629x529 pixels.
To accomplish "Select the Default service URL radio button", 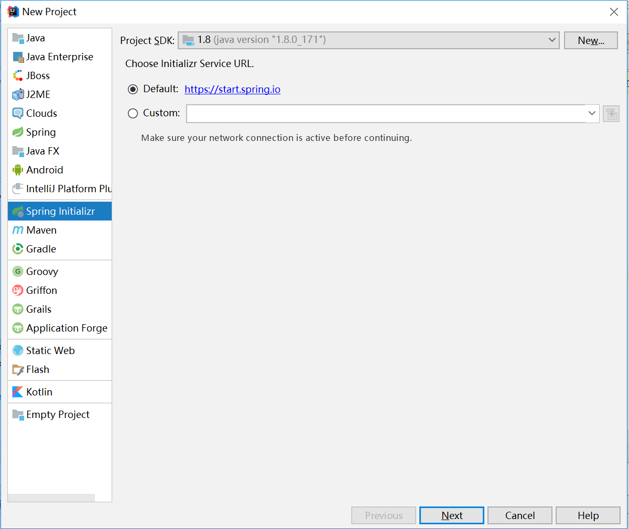I will (x=133, y=89).
